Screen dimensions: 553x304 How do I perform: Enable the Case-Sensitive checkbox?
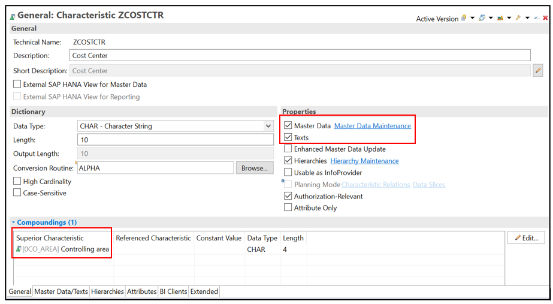pos(17,192)
